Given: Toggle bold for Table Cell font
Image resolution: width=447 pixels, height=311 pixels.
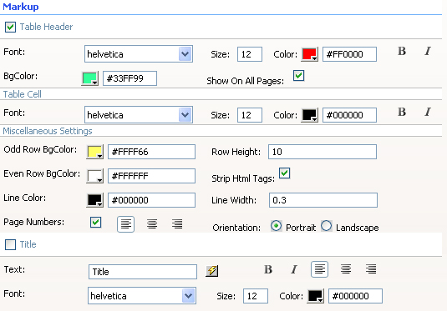Looking at the screenshot, I should click(402, 112).
